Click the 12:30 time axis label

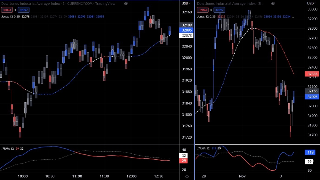(159, 176)
